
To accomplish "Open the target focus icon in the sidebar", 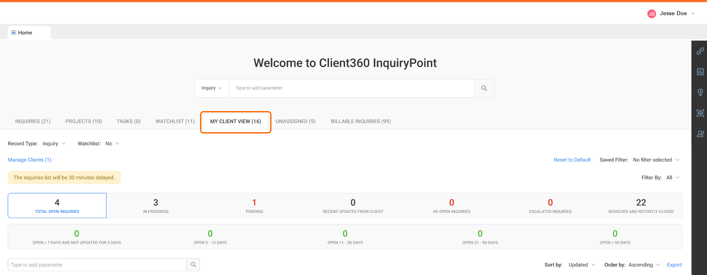I will tap(700, 113).
